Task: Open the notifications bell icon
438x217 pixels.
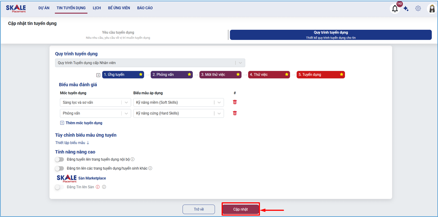Action: point(395,9)
